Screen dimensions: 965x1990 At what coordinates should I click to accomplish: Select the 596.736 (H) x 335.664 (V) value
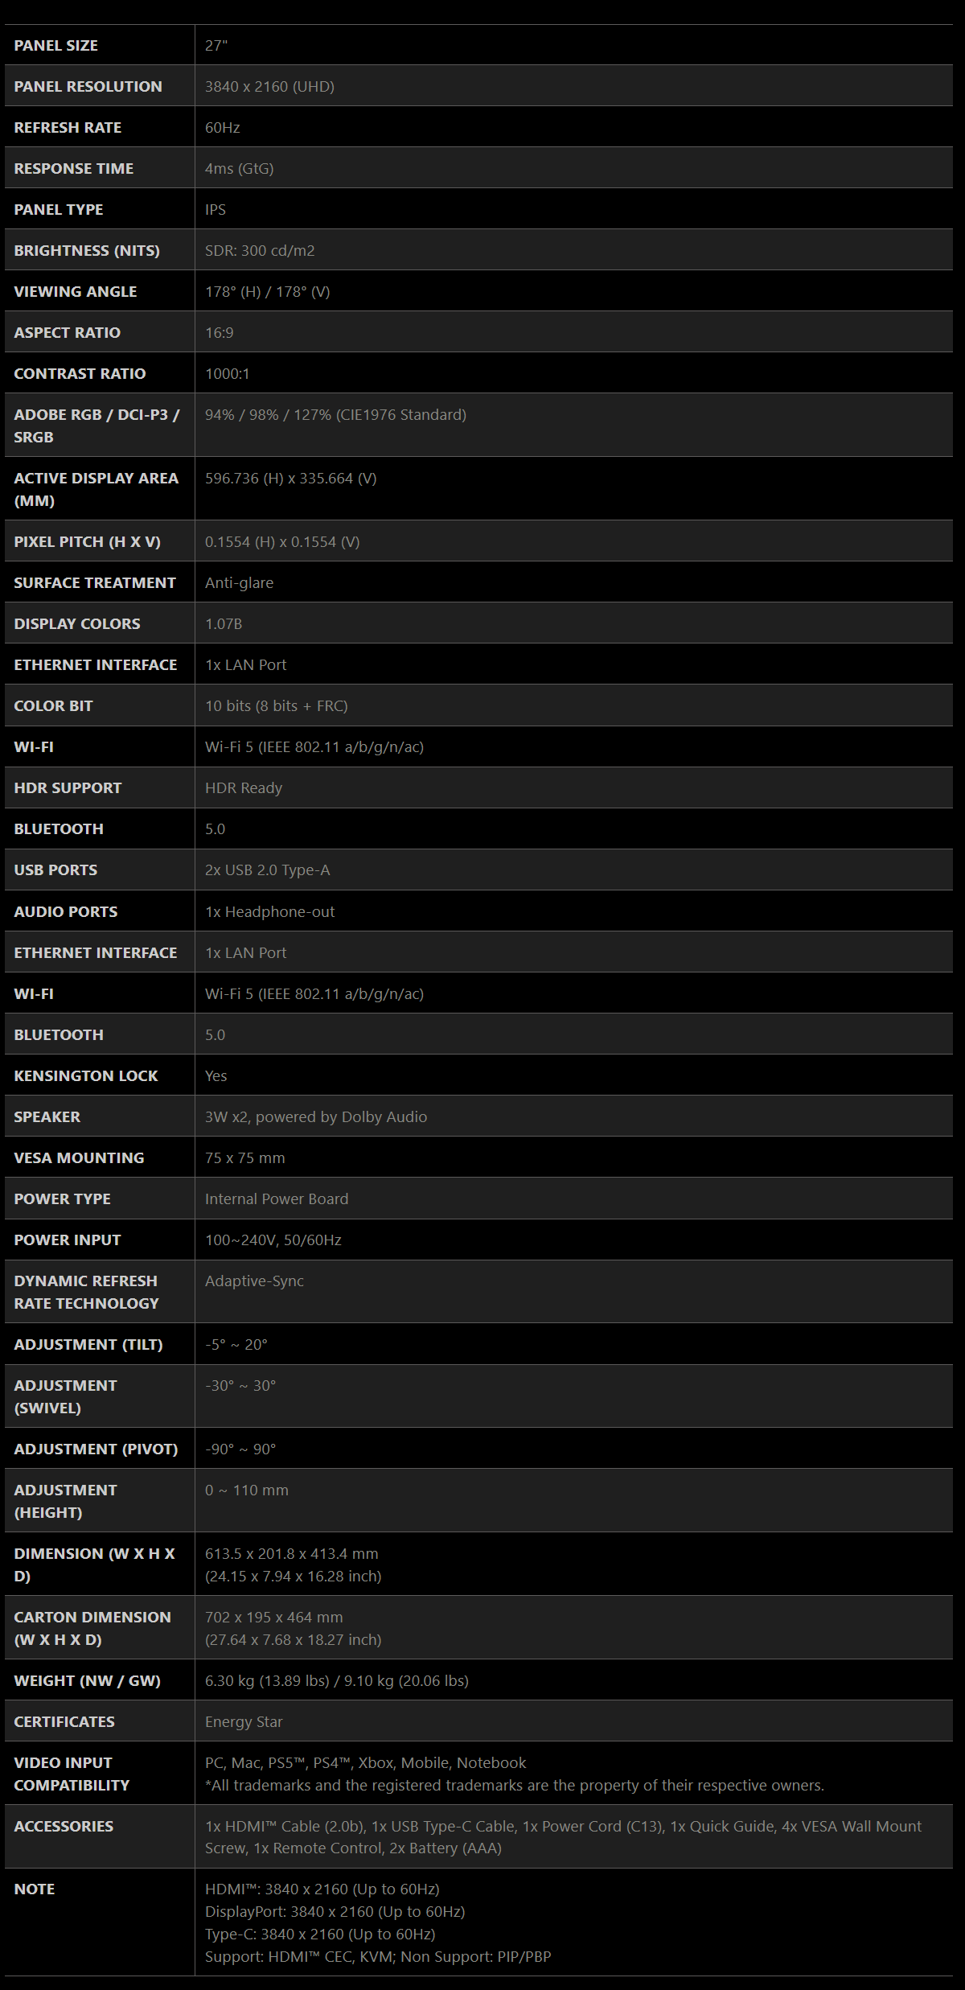pyautogui.click(x=290, y=478)
